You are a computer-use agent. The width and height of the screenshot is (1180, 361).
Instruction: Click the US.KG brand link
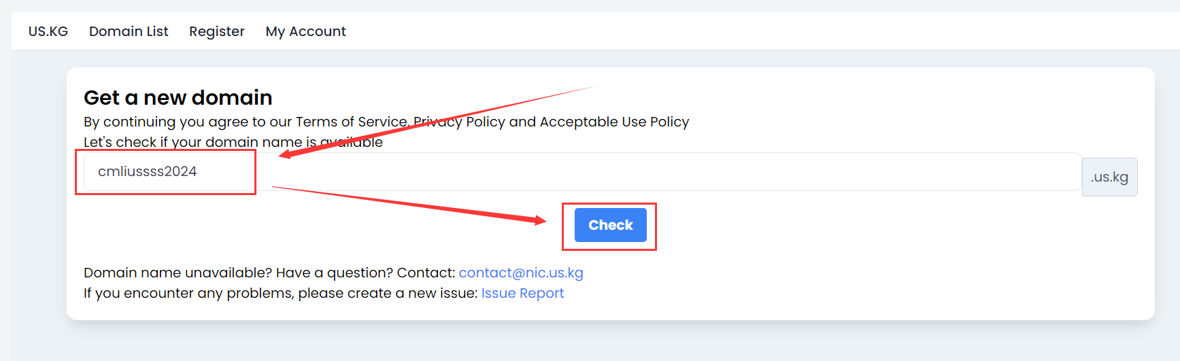(x=48, y=31)
